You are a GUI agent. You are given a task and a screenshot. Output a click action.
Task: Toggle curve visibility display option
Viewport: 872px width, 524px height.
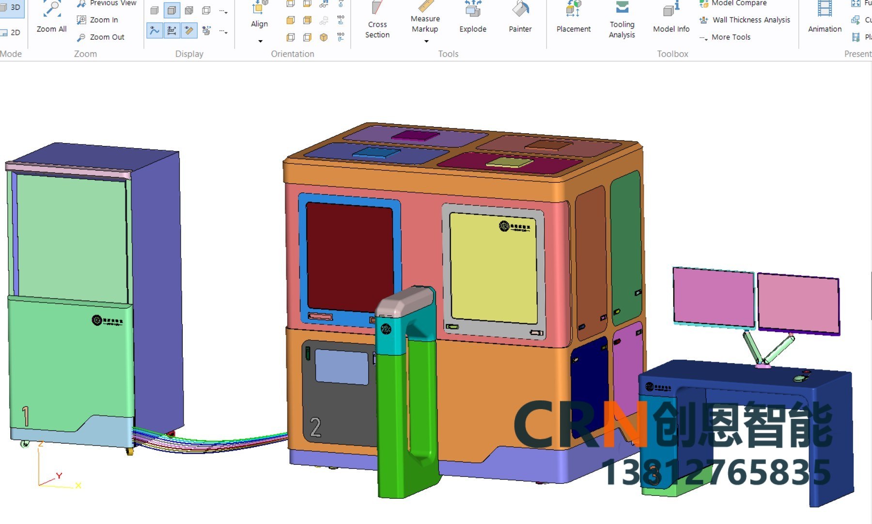pyautogui.click(x=155, y=31)
